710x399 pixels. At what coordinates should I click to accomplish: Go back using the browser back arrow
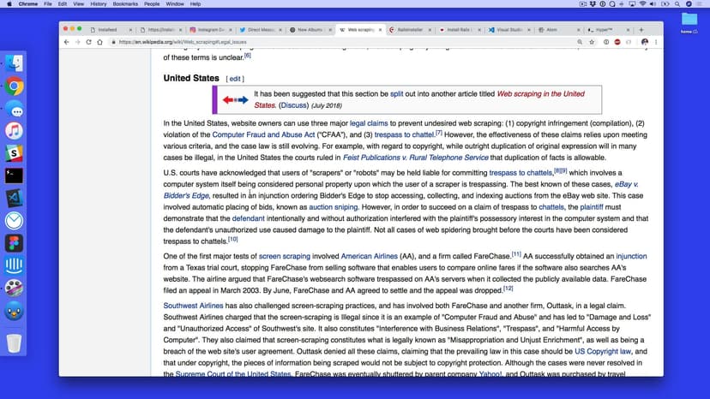(x=67, y=41)
